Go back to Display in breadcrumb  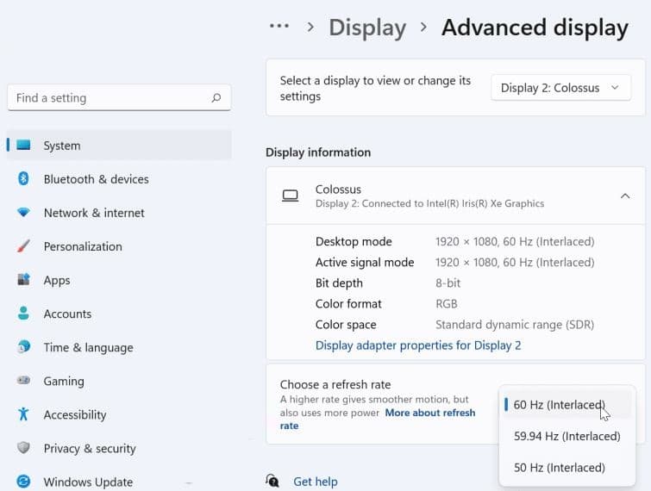tap(367, 28)
